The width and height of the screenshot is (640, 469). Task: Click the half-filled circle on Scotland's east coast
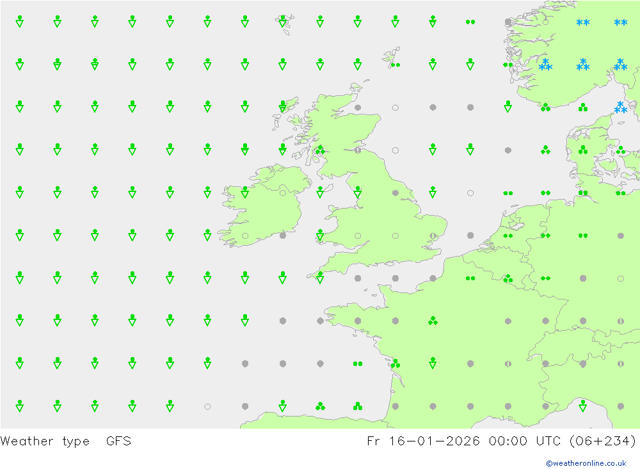tap(358, 150)
